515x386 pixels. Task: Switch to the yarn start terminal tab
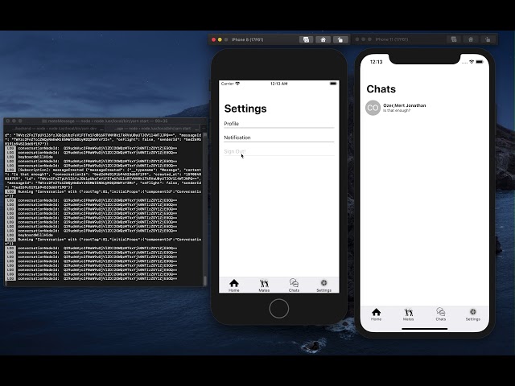[153, 129]
